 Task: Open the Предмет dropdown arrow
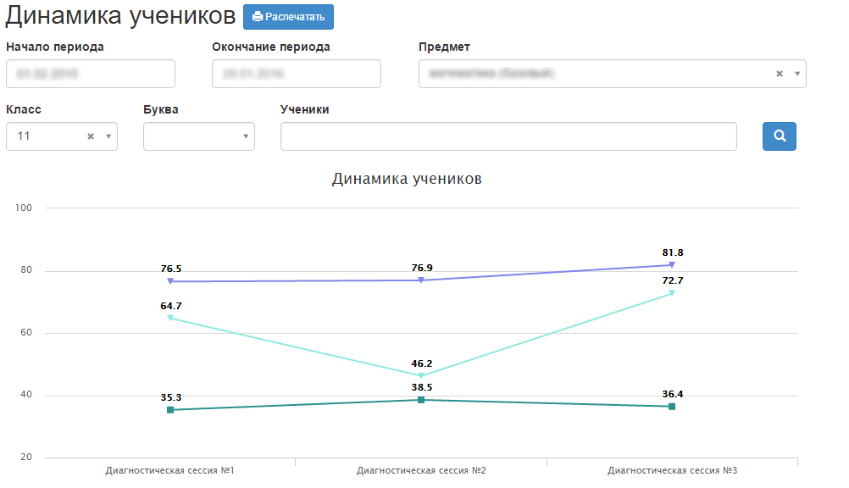(796, 74)
